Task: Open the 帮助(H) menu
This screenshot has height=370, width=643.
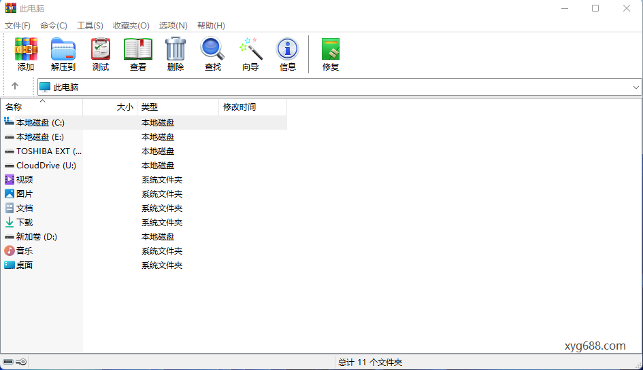Action: click(x=211, y=25)
